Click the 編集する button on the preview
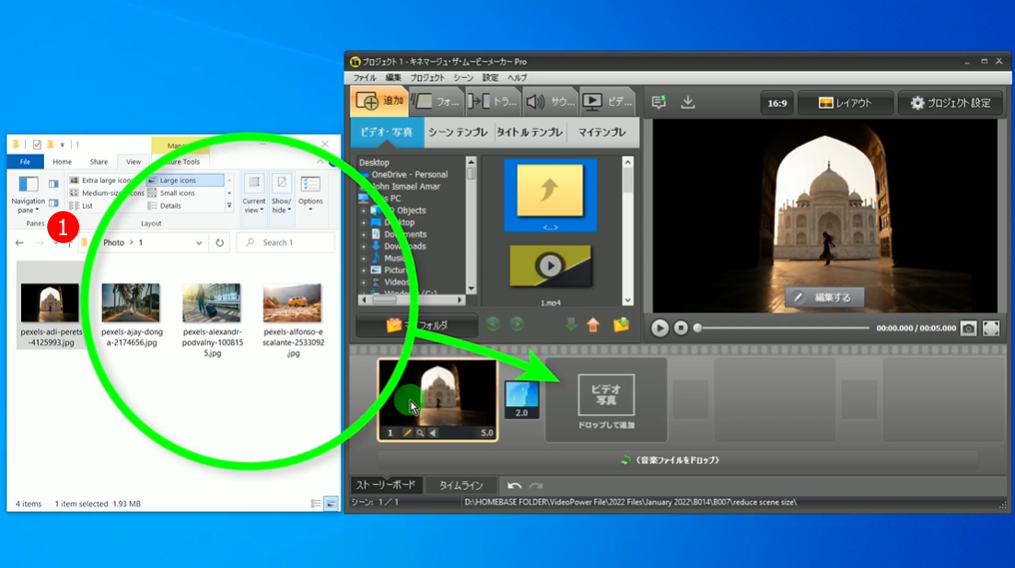Image resolution: width=1015 pixels, height=568 pixels. point(824,297)
